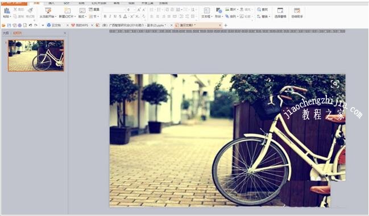Click the Reset slide button

pyautogui.click(x=94, y=10)
